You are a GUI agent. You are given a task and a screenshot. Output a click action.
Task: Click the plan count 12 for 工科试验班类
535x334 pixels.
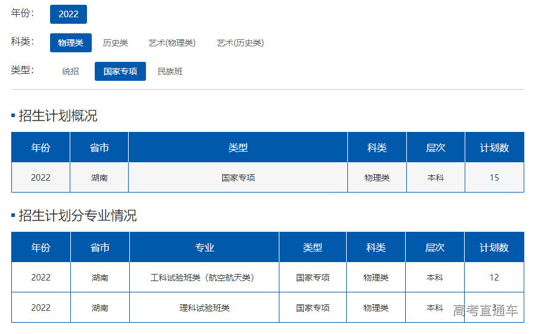[494, 278]
